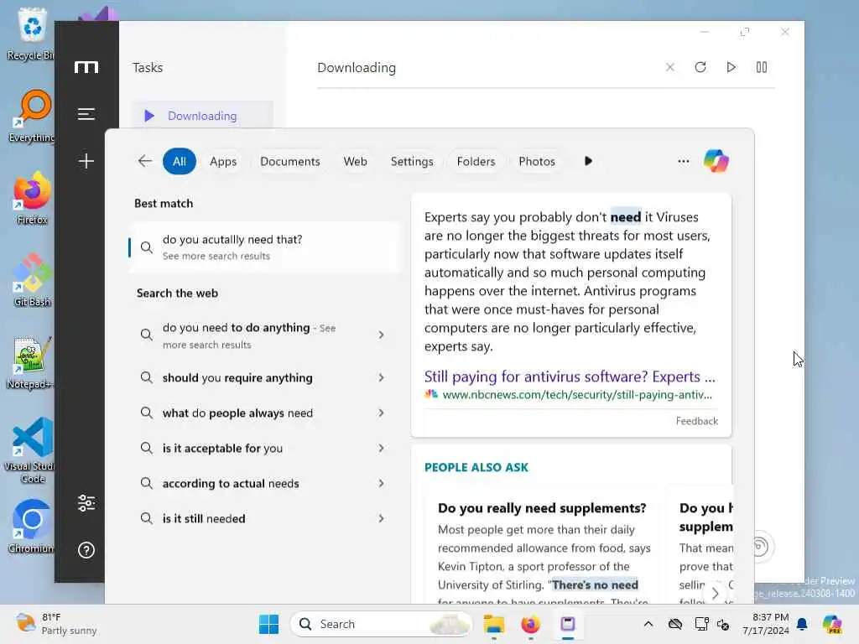Image resolution: width=859 pixels, height=644 pixels.
Task: Show hidden system tray icons
Action: 648,624
